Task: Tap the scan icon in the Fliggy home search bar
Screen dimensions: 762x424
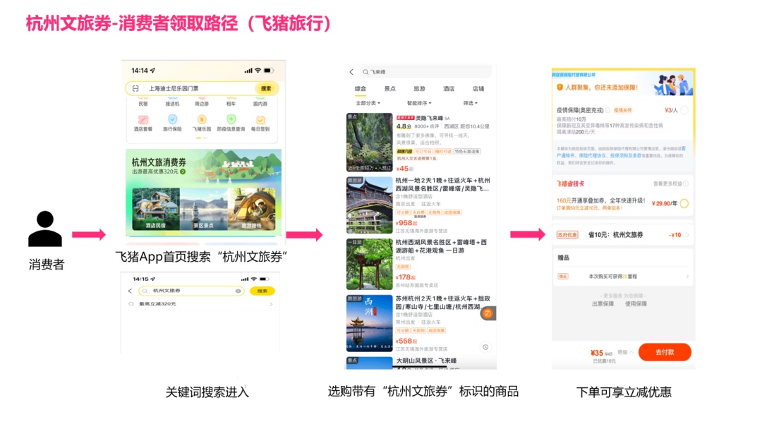Action: [135, 88]
